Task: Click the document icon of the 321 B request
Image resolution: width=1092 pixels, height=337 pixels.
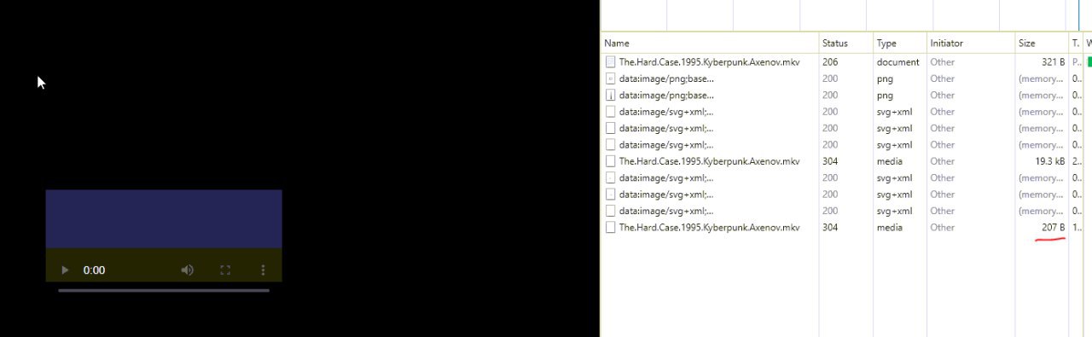Action: click(611, 62)
